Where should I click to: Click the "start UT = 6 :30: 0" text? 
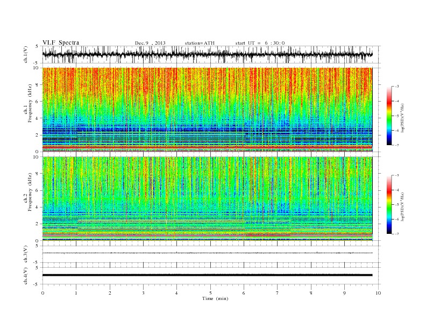tap(260, 43)
